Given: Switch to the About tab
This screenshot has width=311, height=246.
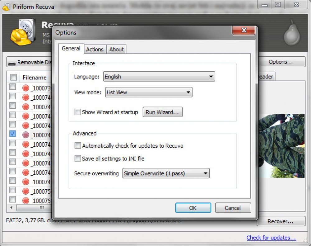Looking at the screenshot, I should click(x=116, y=49).
